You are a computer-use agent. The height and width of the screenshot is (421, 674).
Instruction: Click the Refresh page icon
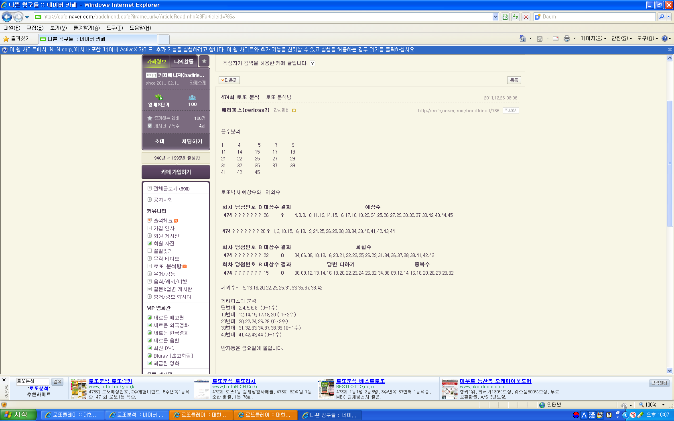(516, 17)
